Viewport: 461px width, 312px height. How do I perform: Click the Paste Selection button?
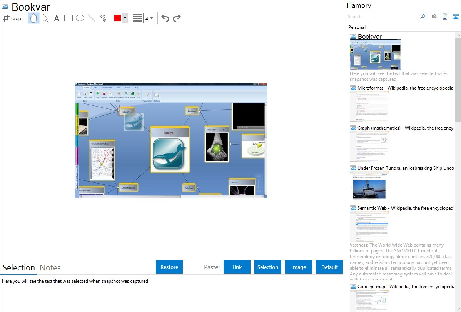tap(268, 267)
